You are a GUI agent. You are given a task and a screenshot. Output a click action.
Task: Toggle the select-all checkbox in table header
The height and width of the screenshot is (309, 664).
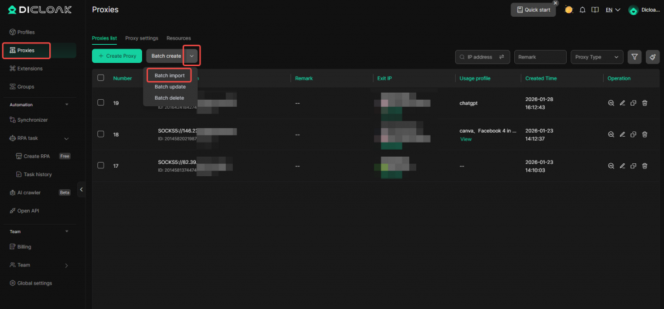click(101, 78)
